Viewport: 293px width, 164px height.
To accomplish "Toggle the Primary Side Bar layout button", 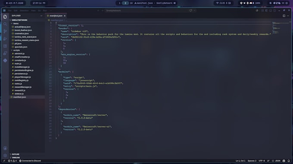I will pyautogui.click(x=266, y=11).
